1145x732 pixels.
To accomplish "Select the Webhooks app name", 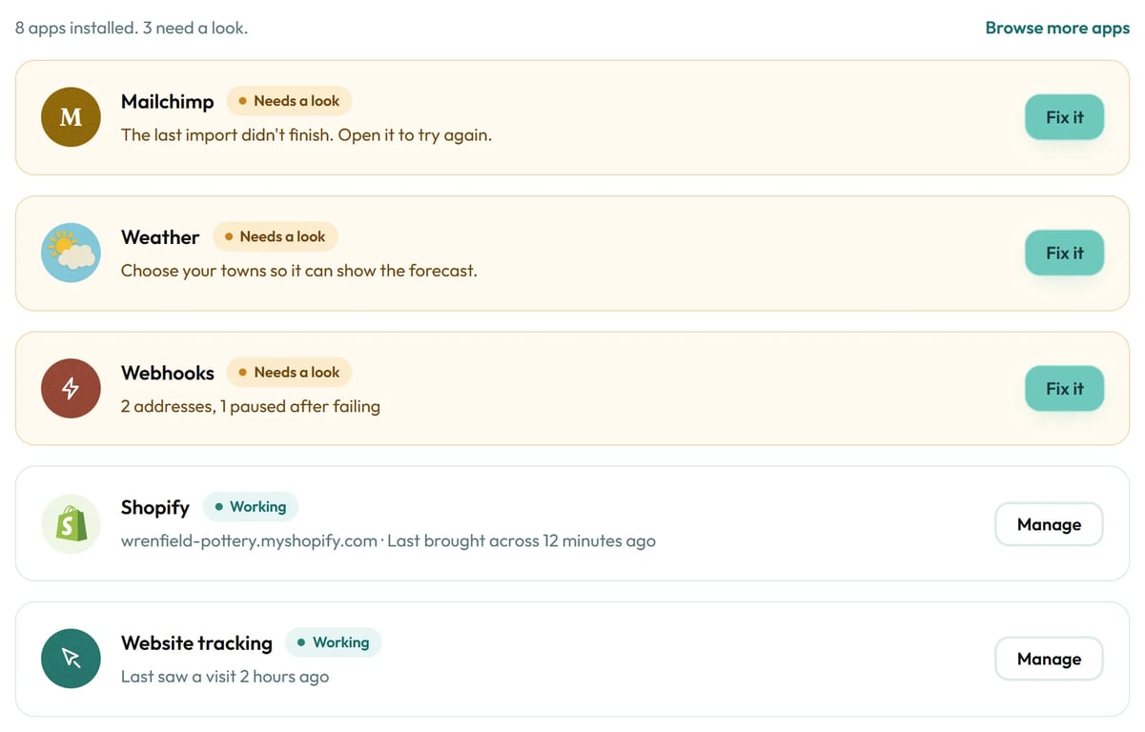I will [x=168, y=373].
